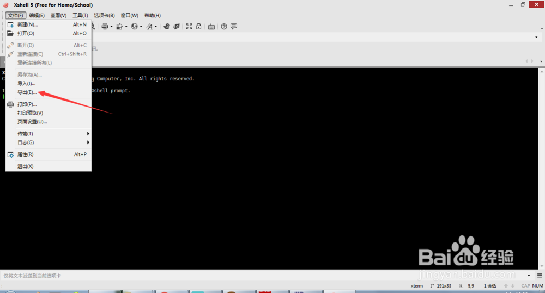
Task: Click the 打开(O) folder icon
Action: (x=10, y=33)
